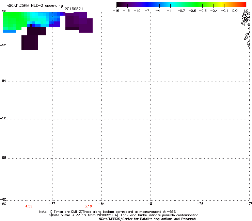Click the 1.0 label at the colorbar end
Viewport: 252px width, 221px height.
point(246,11)
